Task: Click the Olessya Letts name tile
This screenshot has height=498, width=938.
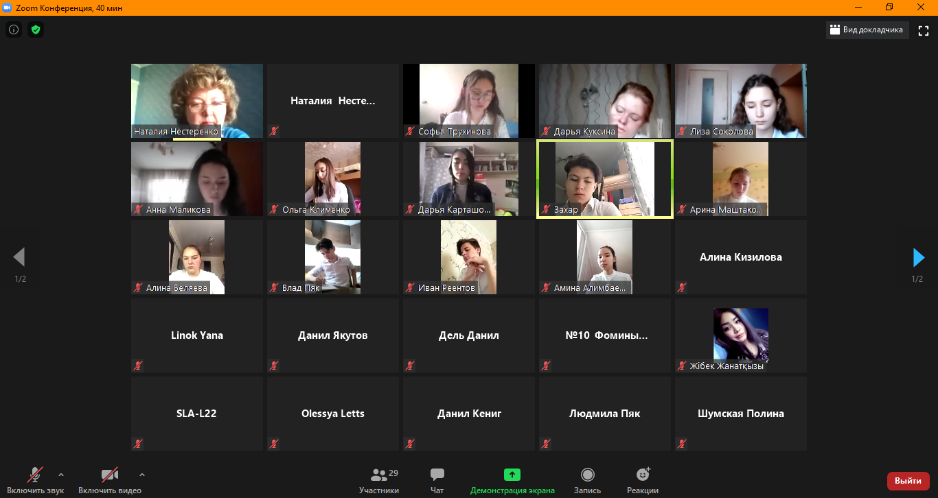Action: 333,414
